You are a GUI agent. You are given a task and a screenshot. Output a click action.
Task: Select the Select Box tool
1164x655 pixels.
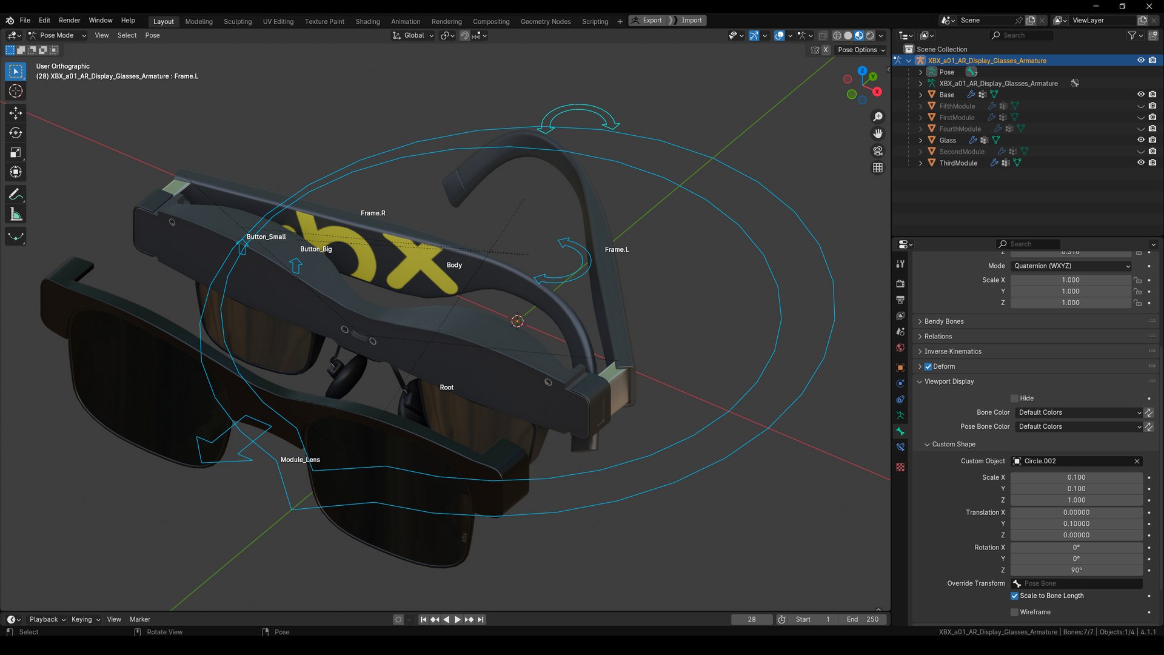coord(16,72)
